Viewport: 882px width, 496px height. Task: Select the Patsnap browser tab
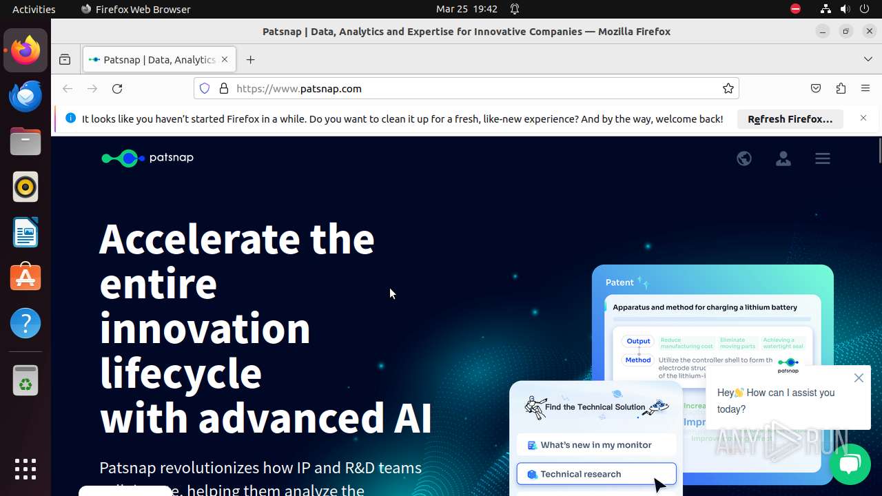click(159, 60)
